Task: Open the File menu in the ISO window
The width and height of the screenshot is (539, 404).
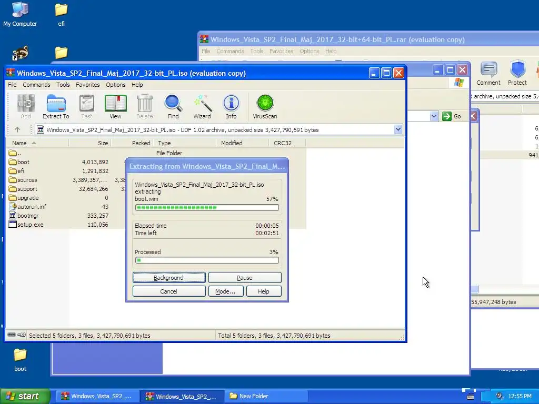Action: 12,85
